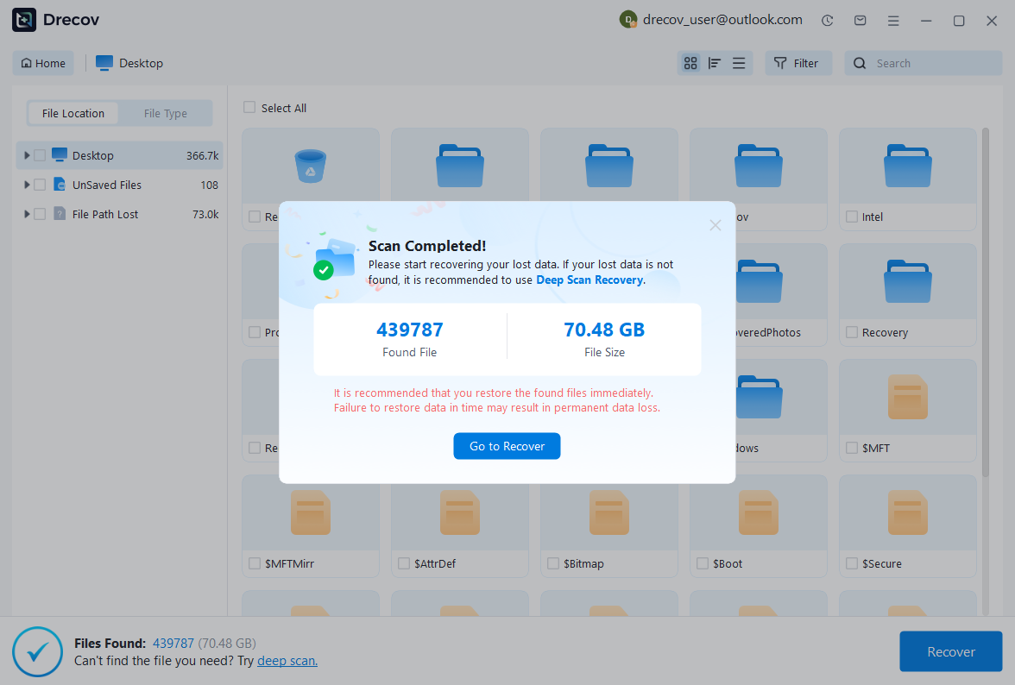The width and height of the screenshot is (1015, 685).
Task: Expand the UnSaved Files tree item
Action: coord(26,184)
